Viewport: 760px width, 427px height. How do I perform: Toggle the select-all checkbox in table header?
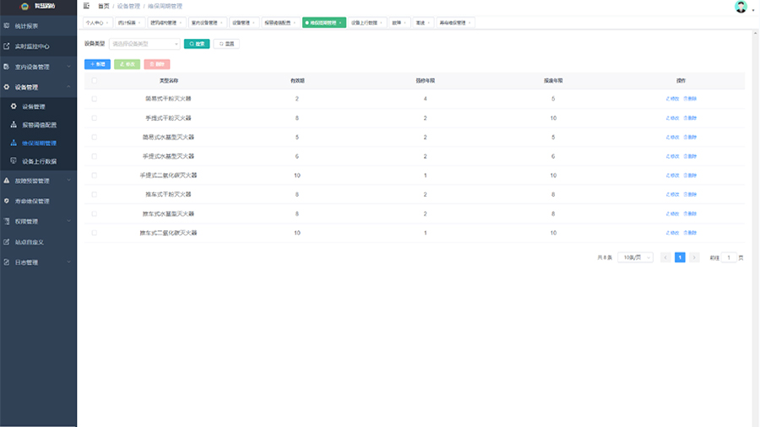[94, 80]
